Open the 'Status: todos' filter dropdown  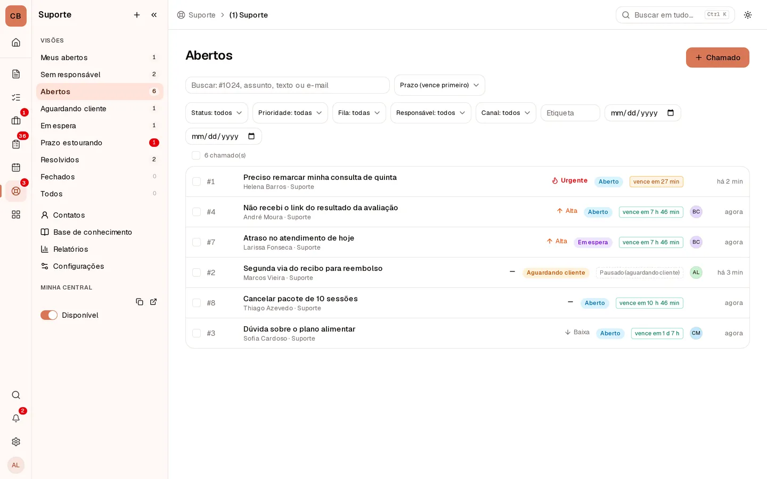[x=217, y=113]
